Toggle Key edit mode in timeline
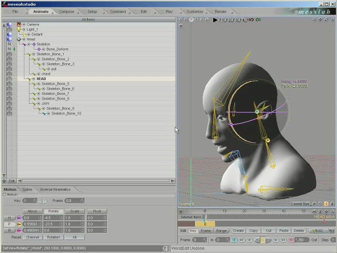Image resolution: width=337 pixels, height=253 pixels. coord(193,231)
